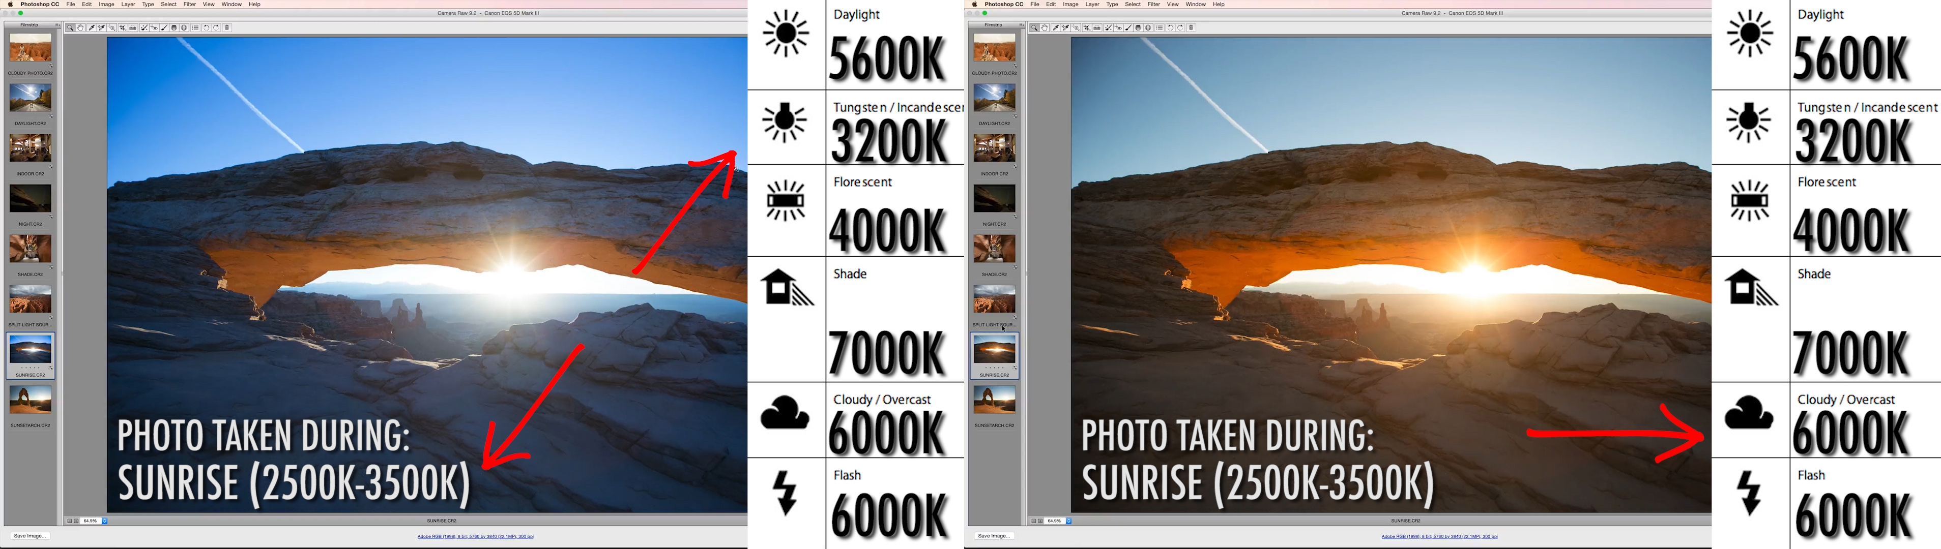Select CLOUDY PHOTO.CR2 thumbnail in left filmstrip
Image resolution: width=1941 pixels, height=549 pixels.
30,48
